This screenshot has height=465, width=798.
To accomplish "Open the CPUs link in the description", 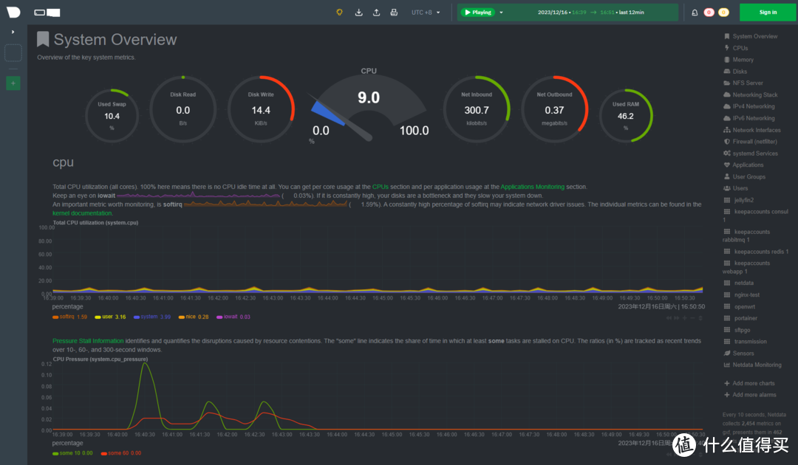I will click(381, 187).
